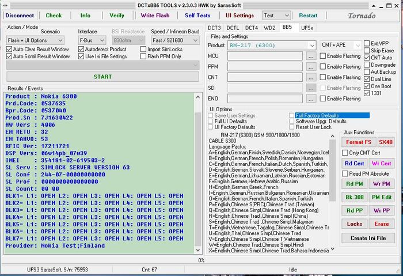Click the Write Flash toolbar button
Viewport: 403px width, 276px height.
pos(155,16)
